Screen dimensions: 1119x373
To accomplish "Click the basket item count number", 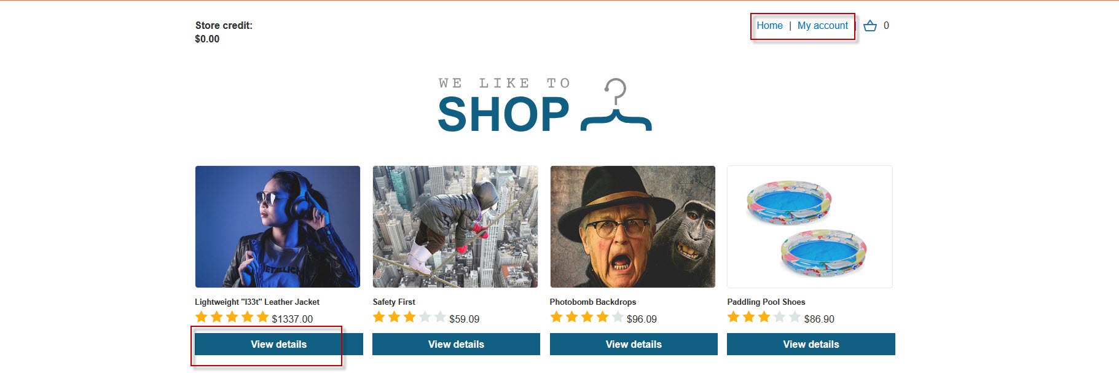I will 886,26.
